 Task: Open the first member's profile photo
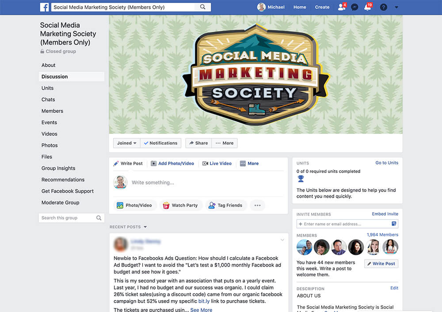pyautogui.click(x=304, y=247)
